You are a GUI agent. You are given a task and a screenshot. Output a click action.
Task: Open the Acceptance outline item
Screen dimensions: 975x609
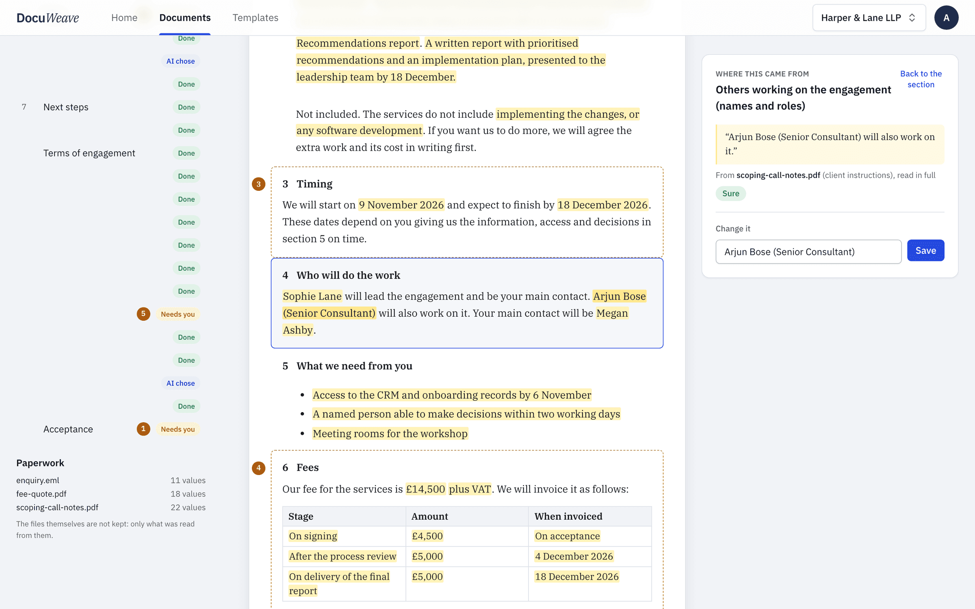point(68,429)
